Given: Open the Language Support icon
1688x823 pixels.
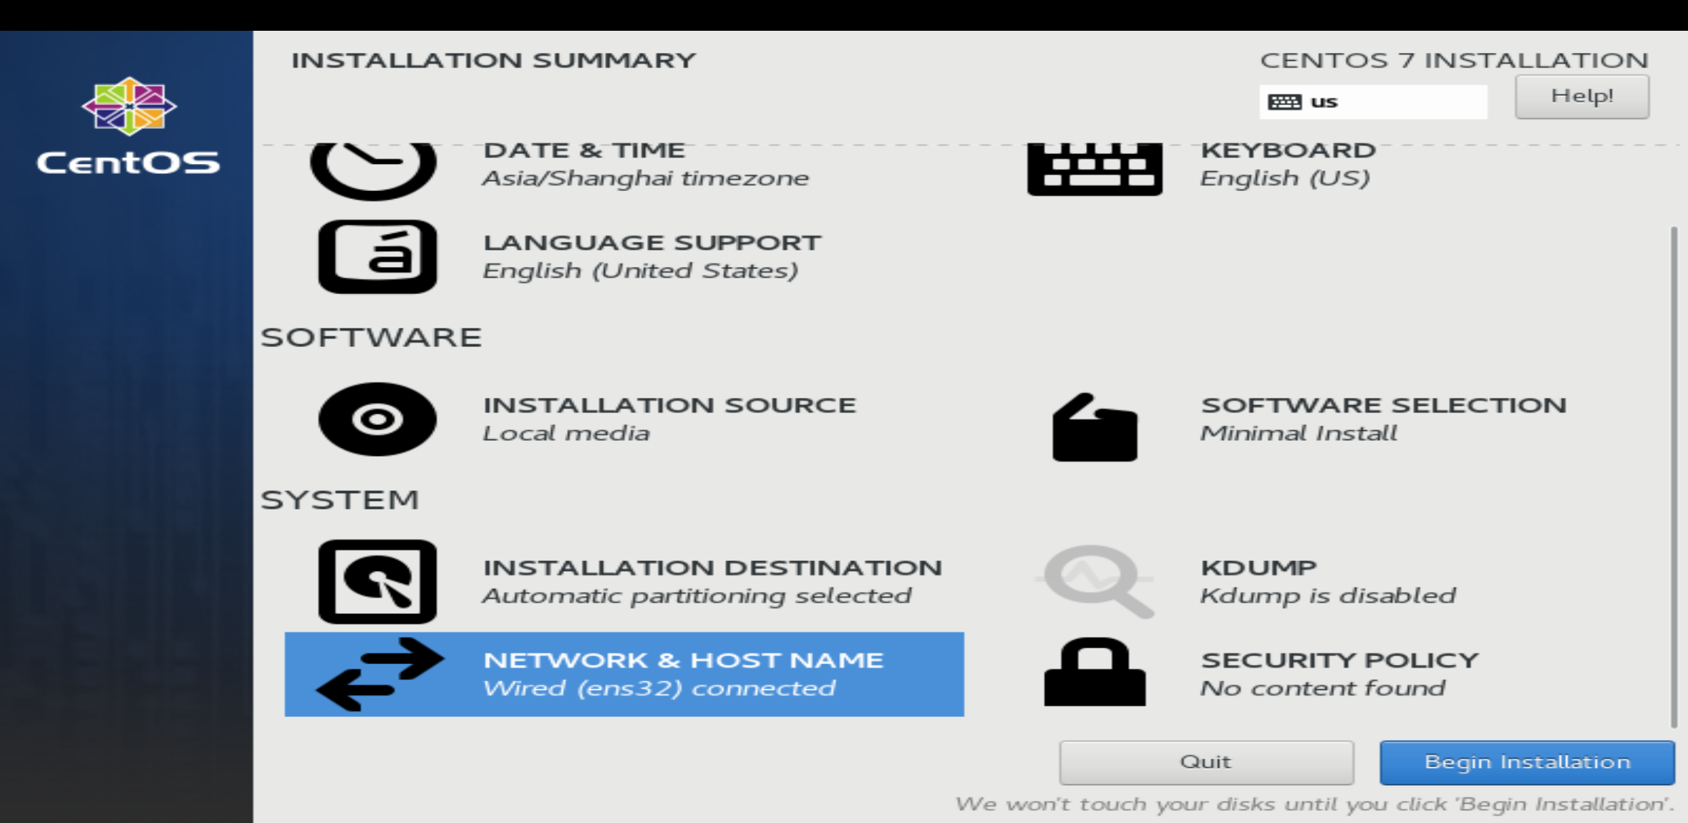Looking at the screenshot, I should tap(377, 256).
